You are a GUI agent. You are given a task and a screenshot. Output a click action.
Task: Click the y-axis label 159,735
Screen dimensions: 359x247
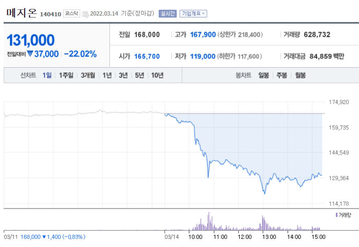(x=339, y=128)
